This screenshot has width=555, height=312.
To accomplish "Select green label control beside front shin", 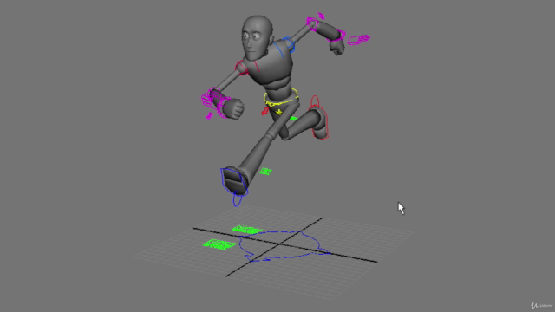I will [x=265, y=172].
